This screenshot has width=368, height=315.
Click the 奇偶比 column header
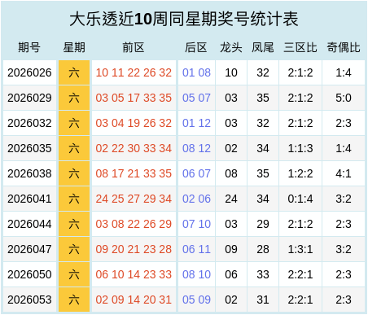tap(344, 47)
